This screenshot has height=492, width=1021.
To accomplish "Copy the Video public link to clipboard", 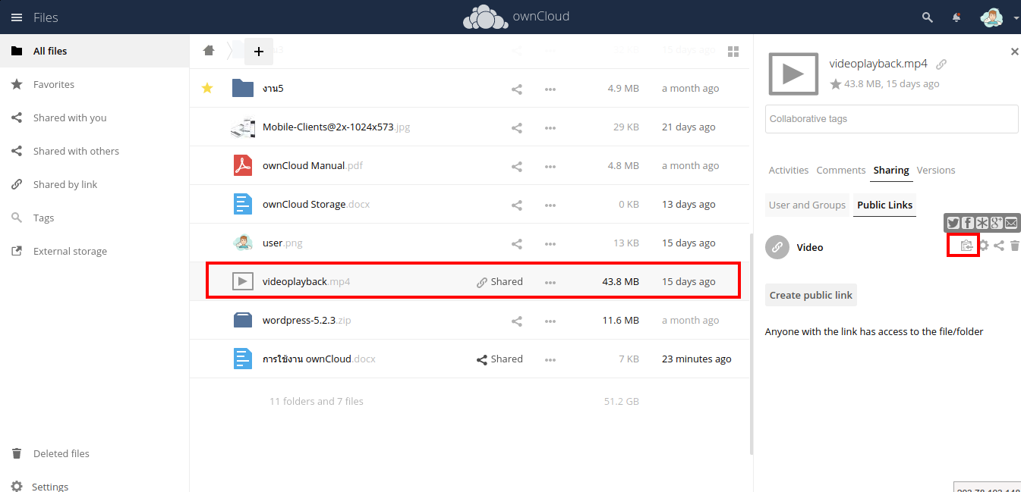I will click(x=966, y=246).
